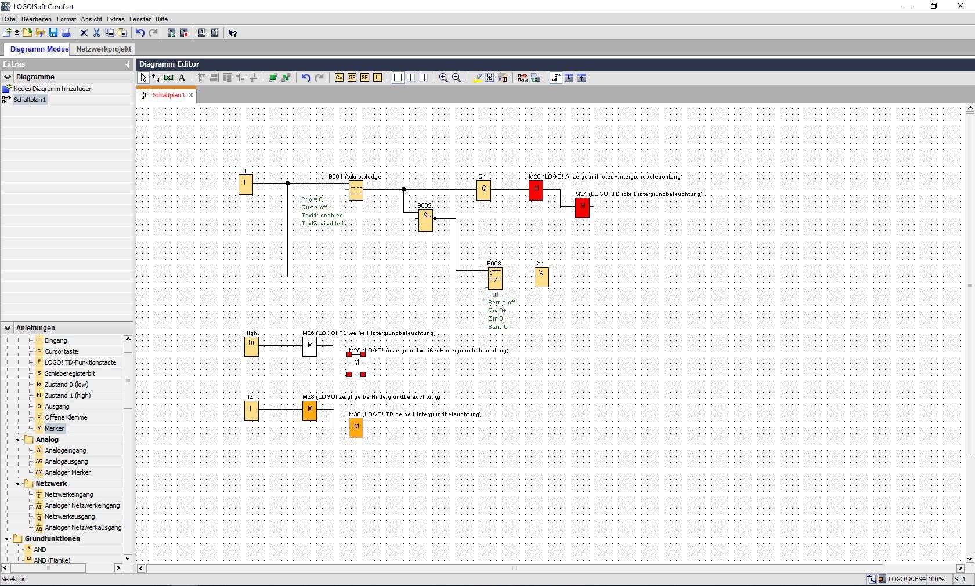Select the Ausgang tree item
Image resolution: width=975 pixels, height=586 pixels.
(57, 406)
